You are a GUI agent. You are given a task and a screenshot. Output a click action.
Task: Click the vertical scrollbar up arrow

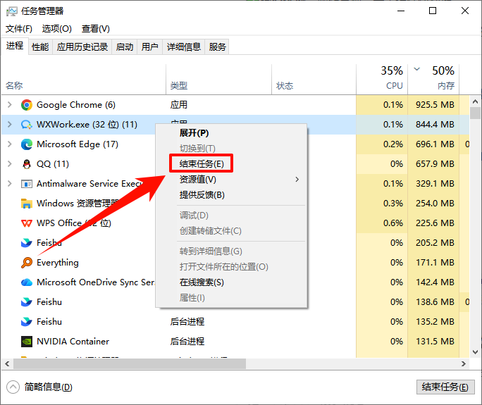(x=475, y=101)
